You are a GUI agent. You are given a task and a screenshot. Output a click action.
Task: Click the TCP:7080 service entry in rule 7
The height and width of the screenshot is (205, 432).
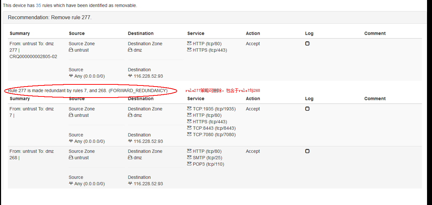(x=214, y=134)
